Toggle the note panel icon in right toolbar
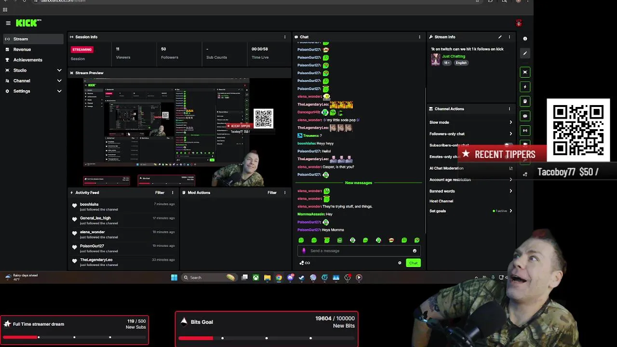The width and height of the screenshot is (617, 347). tap(525, 101)
